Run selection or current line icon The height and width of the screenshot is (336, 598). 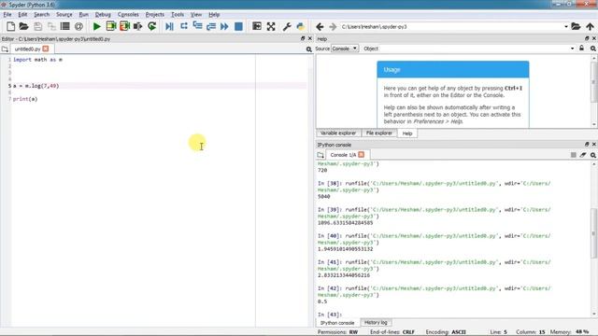[137, 26]
